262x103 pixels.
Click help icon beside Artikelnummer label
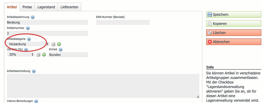coord(28,28)
